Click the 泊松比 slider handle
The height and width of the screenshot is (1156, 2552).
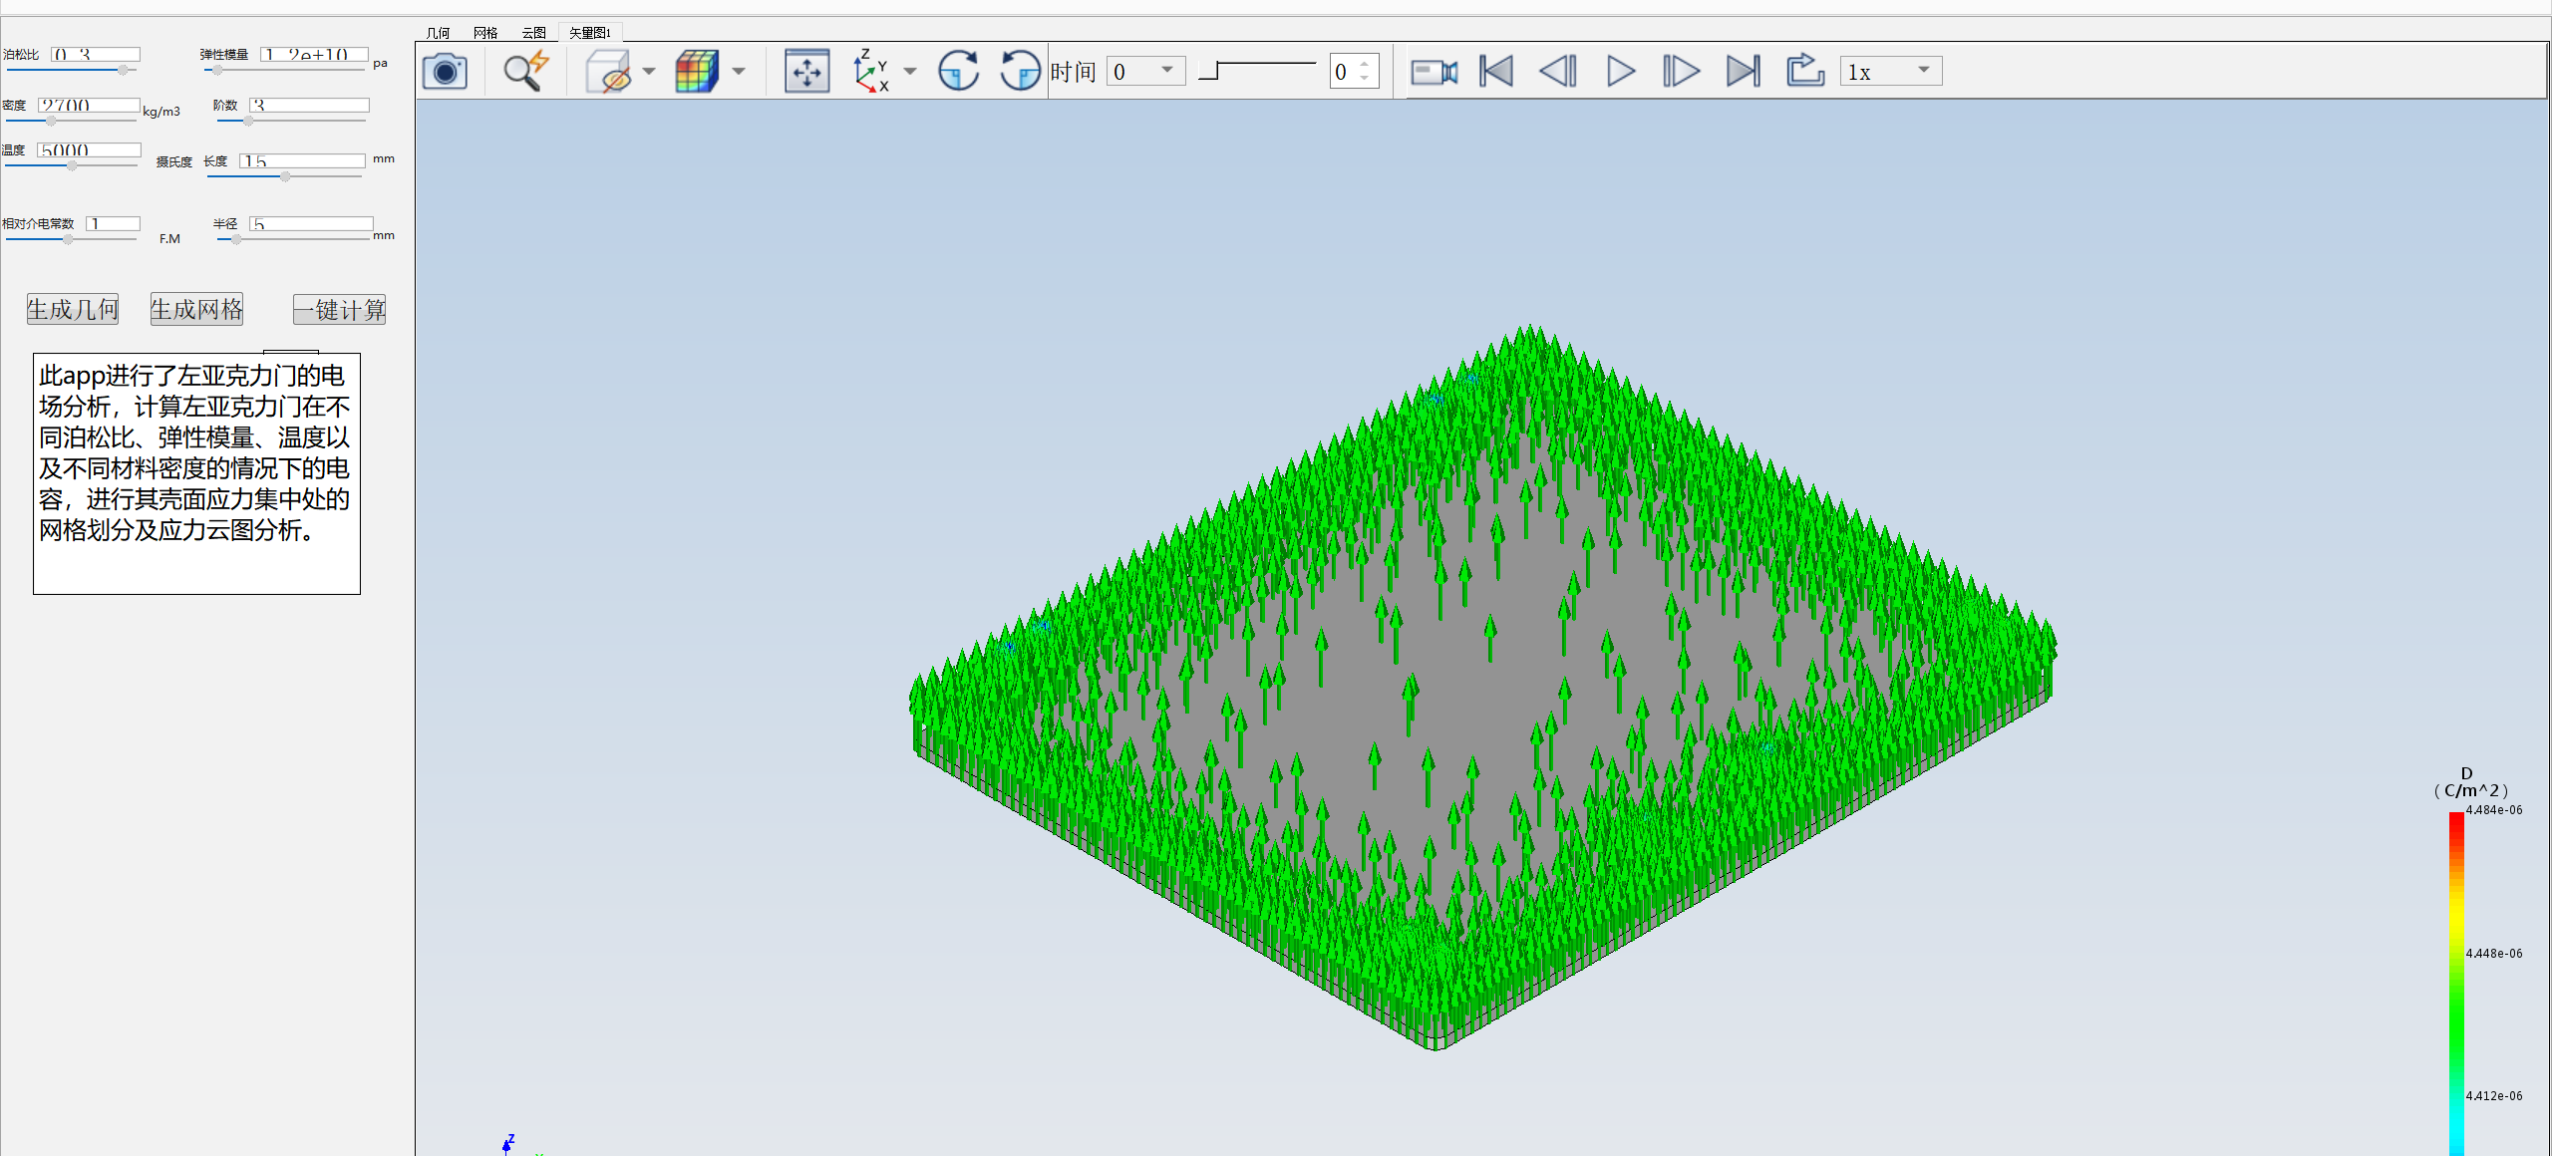(123, 70)
